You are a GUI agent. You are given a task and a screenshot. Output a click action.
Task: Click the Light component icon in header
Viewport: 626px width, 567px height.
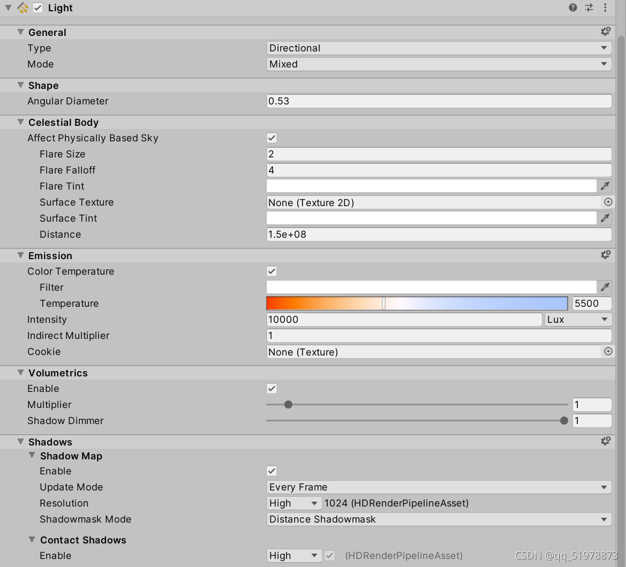[x=22, y=7]
